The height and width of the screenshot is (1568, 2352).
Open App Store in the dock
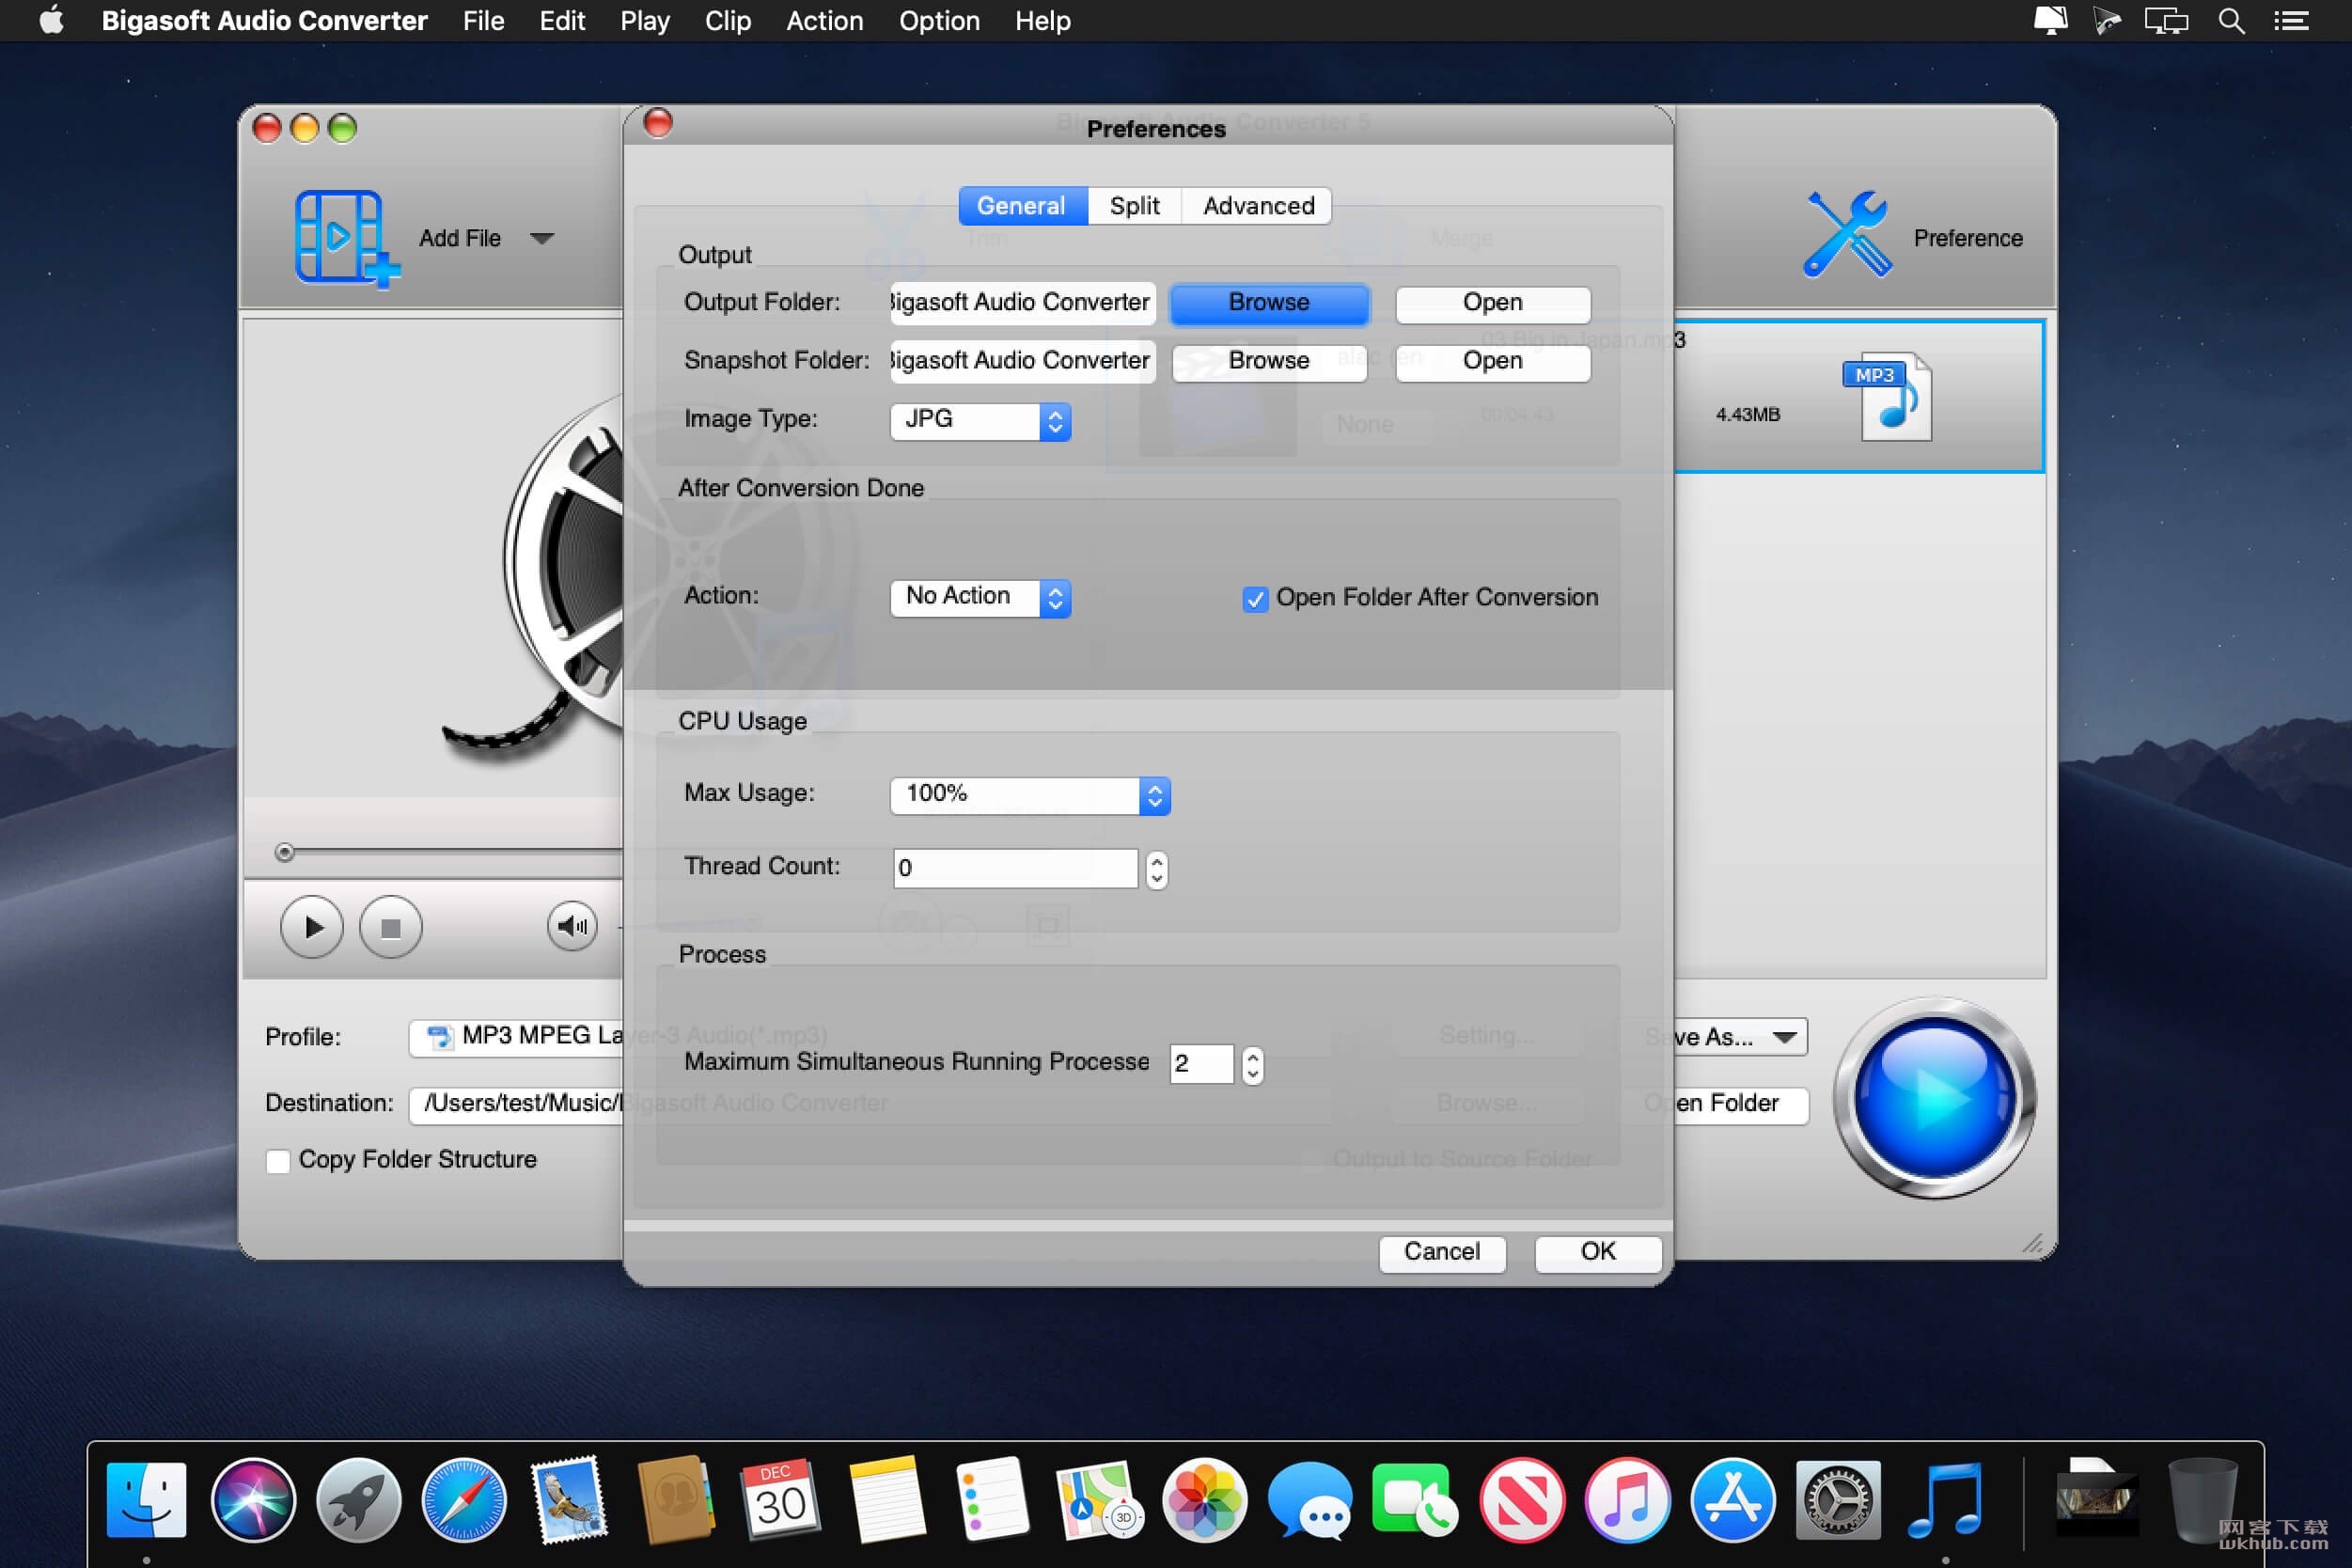pyautogui.click(x=1733, y=1499)
